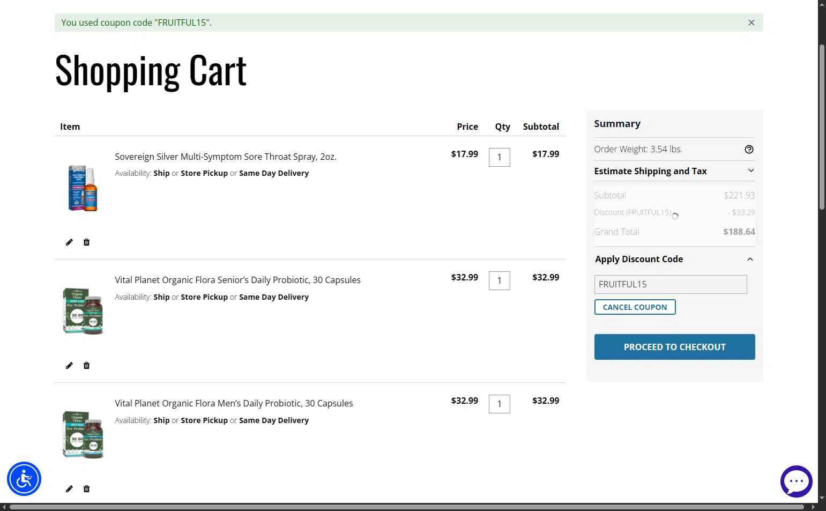Select the discount amount - $33.29
Image resolution: width=826 pixels, height=511 pixels.
(x=741, y=212)
